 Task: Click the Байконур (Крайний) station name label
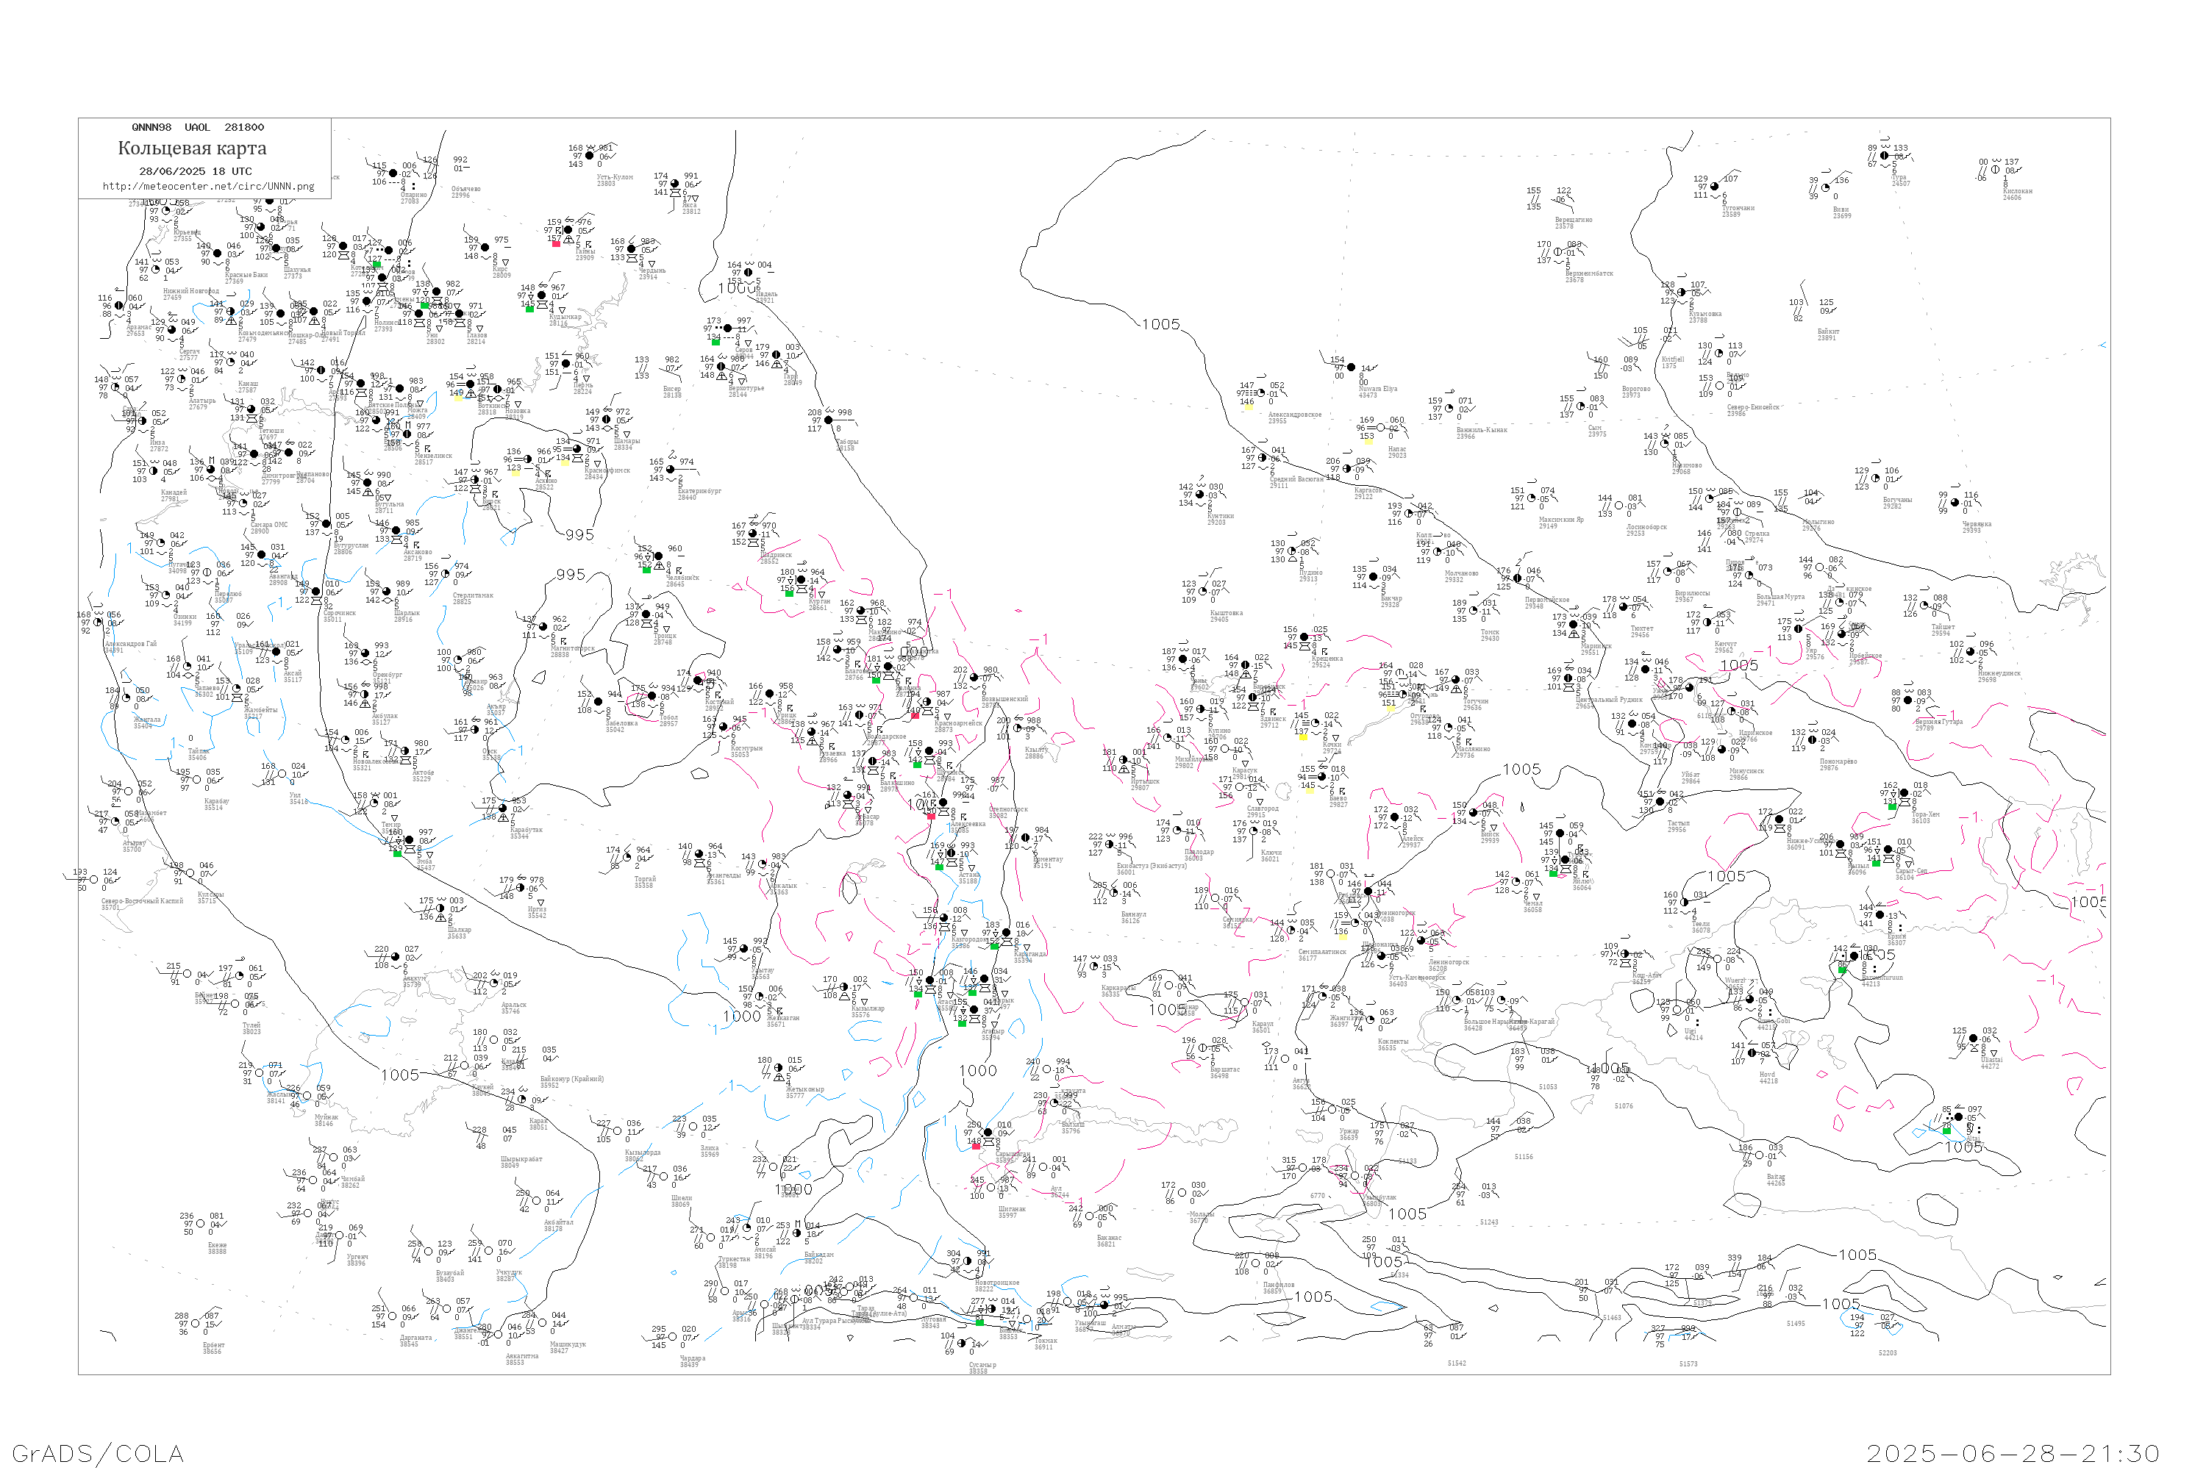(x=572, y=1079)
